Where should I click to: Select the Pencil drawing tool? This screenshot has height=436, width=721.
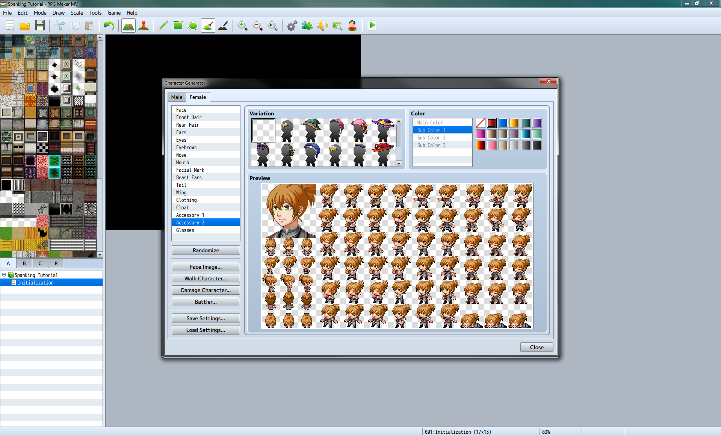[163, 26]
